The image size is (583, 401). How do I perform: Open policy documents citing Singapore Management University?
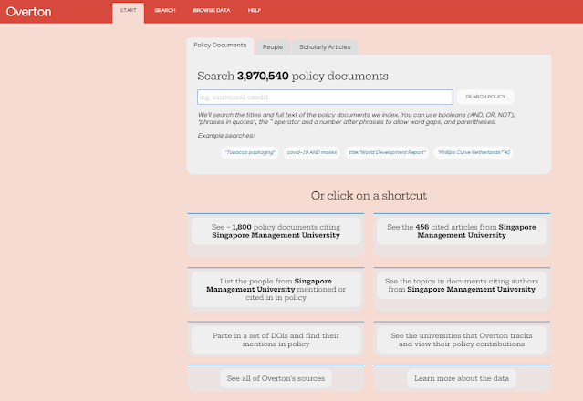pos(276,231)
